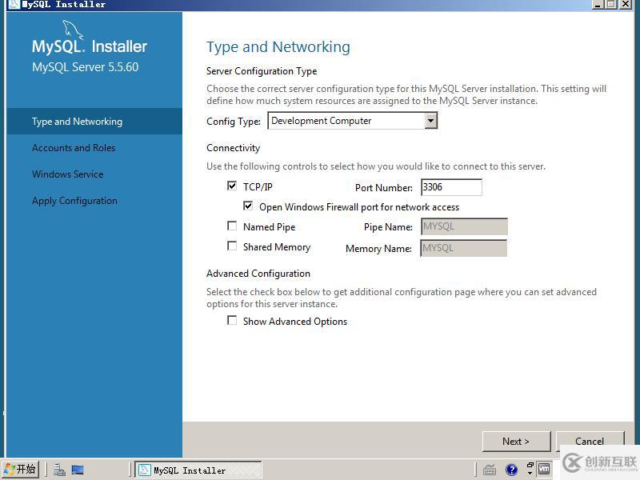Maximize the MySQL Installer window

coord(611,4)
